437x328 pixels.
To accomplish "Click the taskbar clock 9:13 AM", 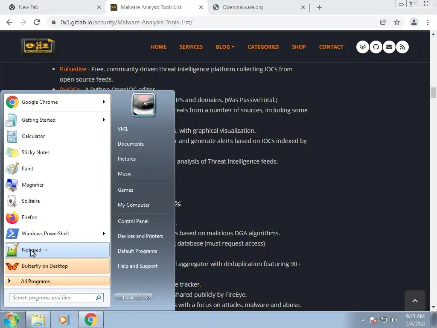I will coord(415,316).
